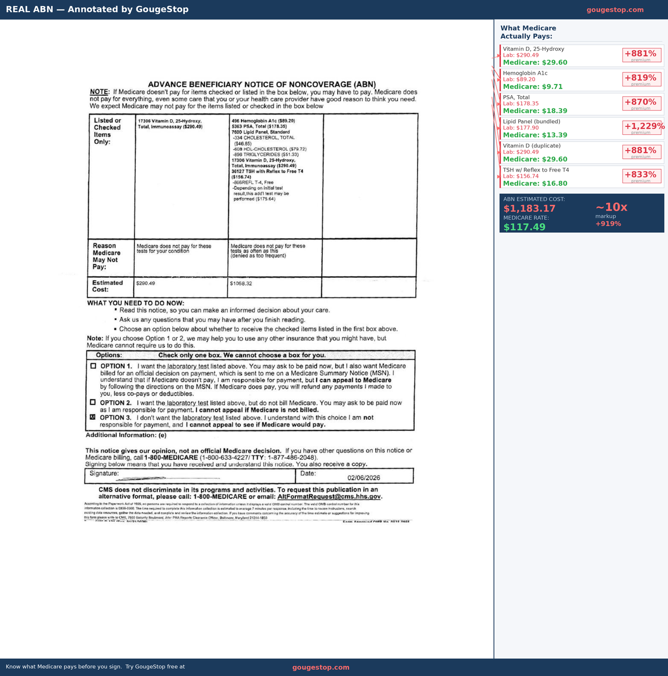
Task: Click the +833% badge for TSH with Reflex
Action: tap(641, 175)
